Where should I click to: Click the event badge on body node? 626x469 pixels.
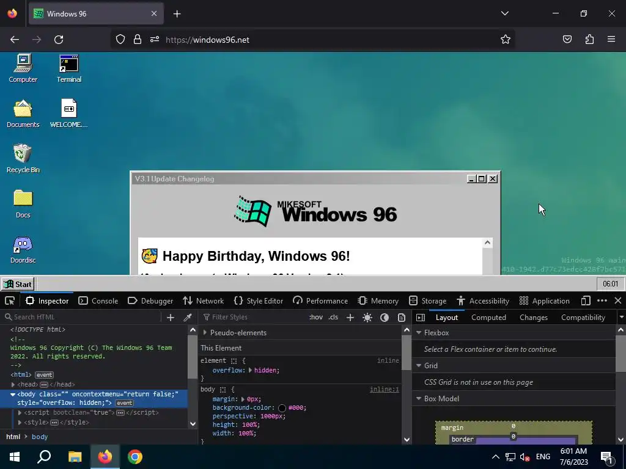tap(124, 403)
